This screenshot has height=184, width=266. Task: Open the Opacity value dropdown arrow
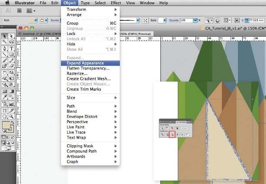click(195, 20)
